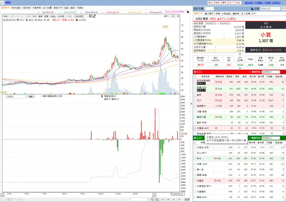Click red square icon in 買方15 header
Image resolution: width=286 pixels, height=202 pixels.
click(282, 72)
